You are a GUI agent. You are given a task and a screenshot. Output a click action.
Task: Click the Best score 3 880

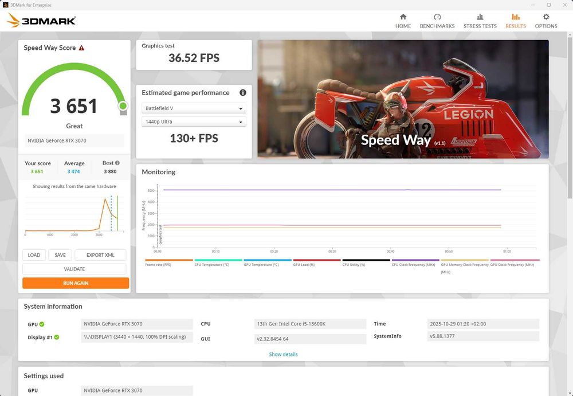110,171
